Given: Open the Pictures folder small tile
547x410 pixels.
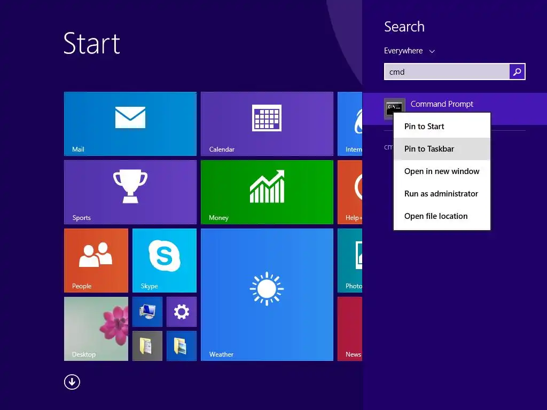Looking at the screenshot, I should (x=182, y=346).
